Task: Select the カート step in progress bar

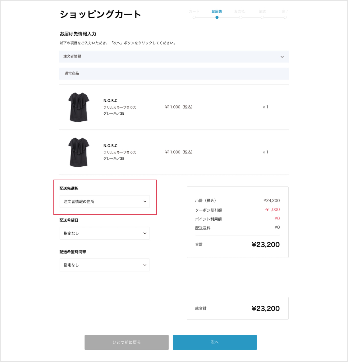Action: pos(194,11)
